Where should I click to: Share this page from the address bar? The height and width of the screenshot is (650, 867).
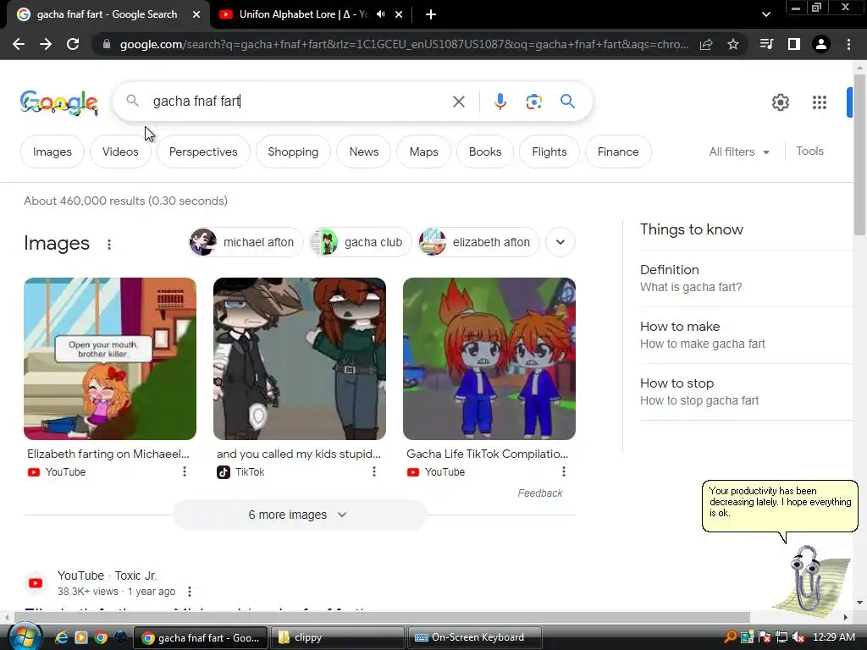[706, 44]
